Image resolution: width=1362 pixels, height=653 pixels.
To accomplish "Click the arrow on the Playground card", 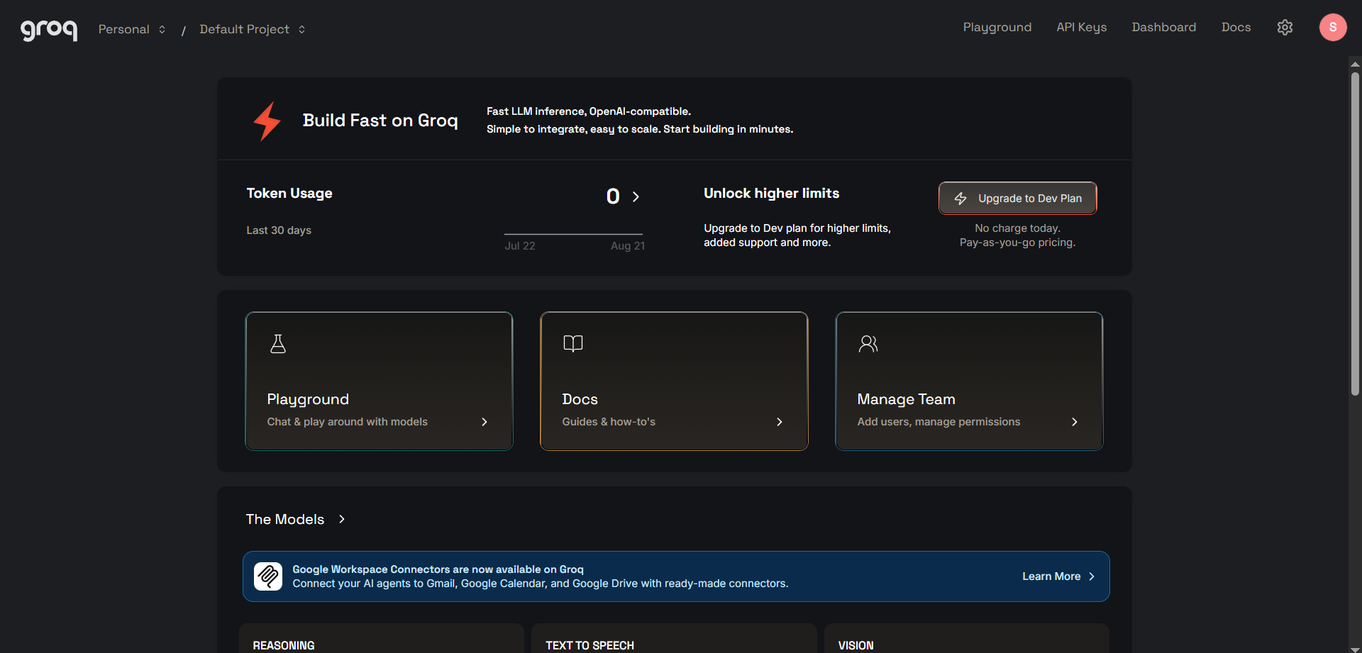I will point(485,422).
